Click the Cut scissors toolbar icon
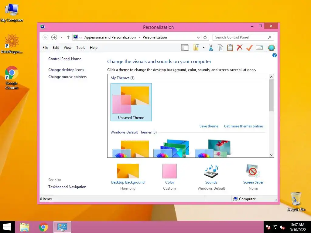 pyautogui.click(x=211, y=48)
